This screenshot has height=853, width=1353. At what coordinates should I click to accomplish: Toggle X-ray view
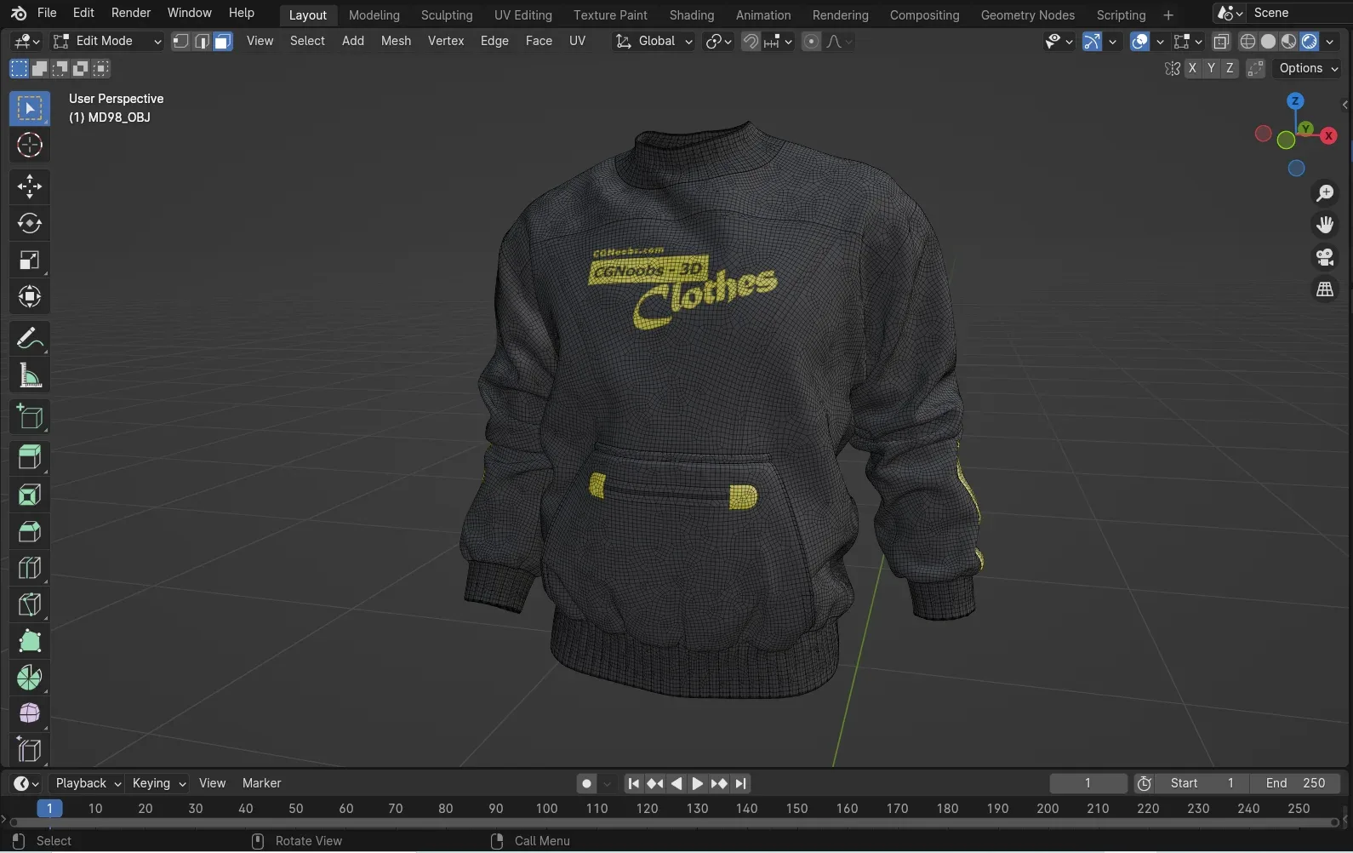coord(1221,41)
